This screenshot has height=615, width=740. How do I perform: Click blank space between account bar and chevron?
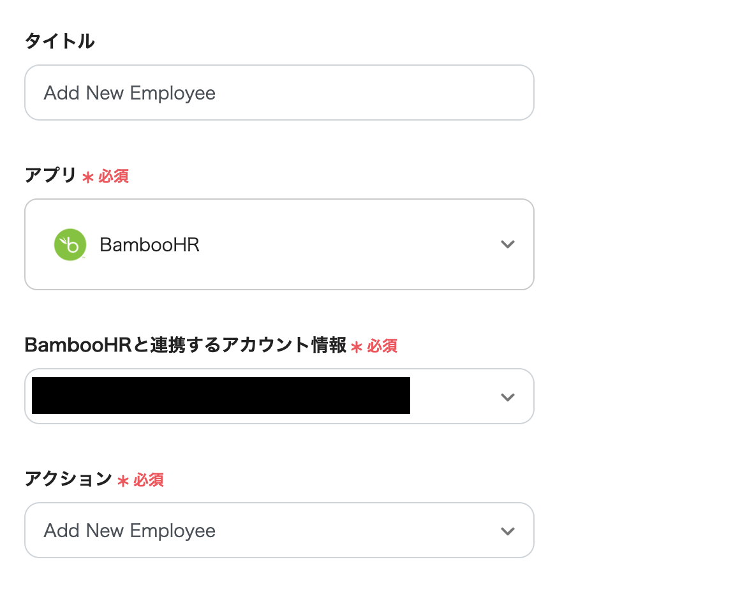(453, 397)
